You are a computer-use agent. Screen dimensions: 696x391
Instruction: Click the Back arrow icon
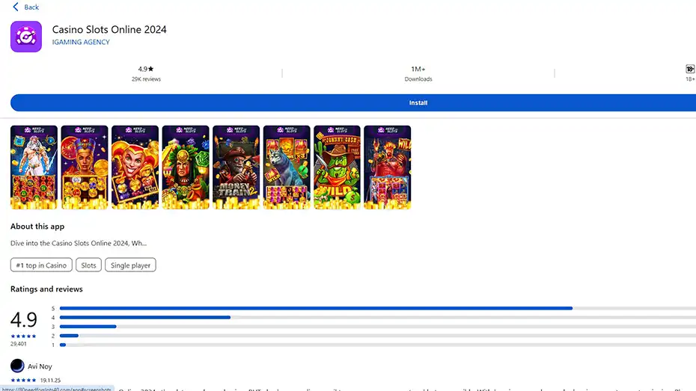click(16, 7)
